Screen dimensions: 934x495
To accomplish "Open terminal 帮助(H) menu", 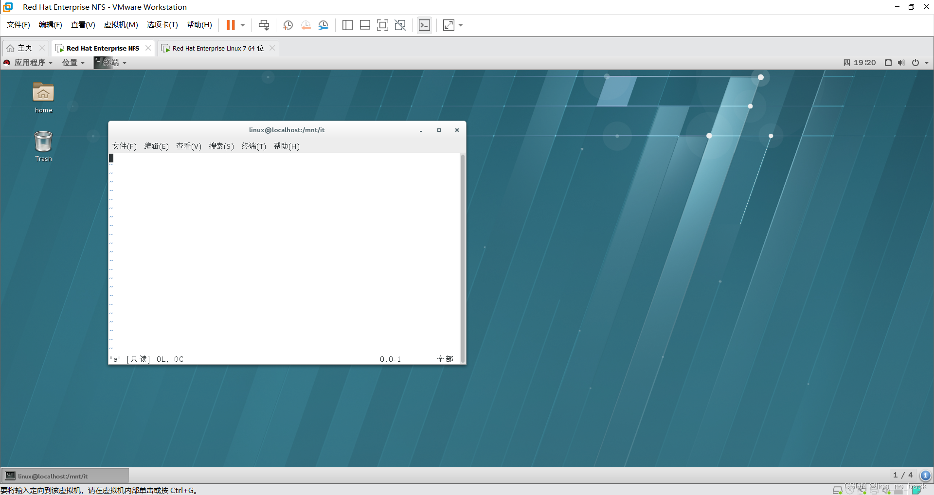I will coord(287,146).
